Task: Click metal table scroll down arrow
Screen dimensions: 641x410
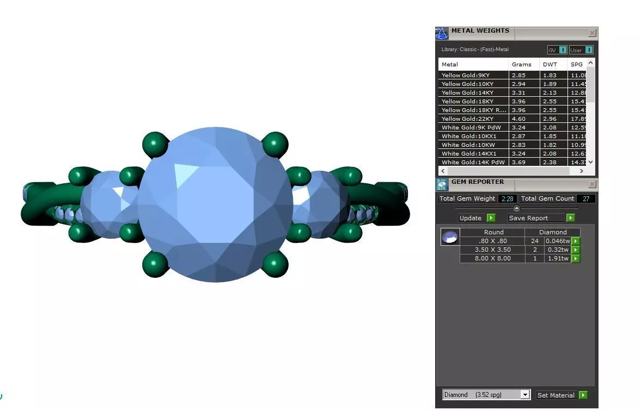Action: point(590,162)
